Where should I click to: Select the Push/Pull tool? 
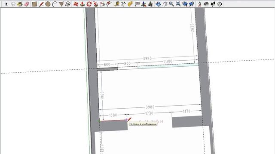tap(82, 4)
